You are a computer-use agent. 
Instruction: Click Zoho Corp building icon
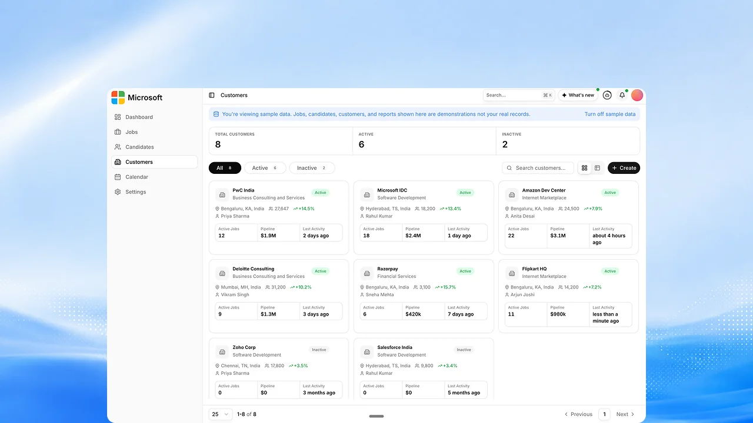click(222, 352)
